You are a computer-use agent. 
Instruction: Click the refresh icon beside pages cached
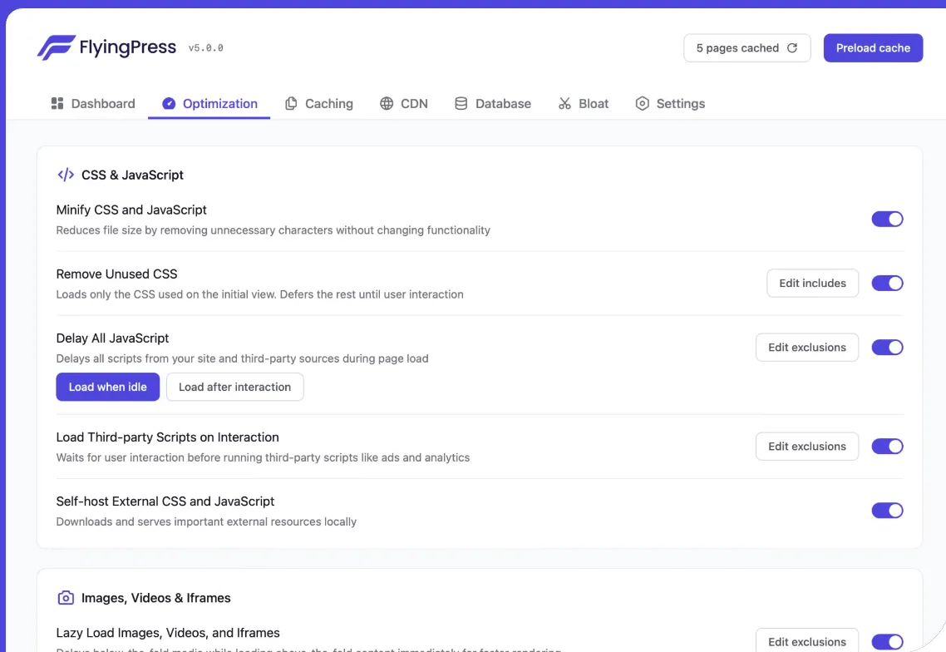point(792,47)
